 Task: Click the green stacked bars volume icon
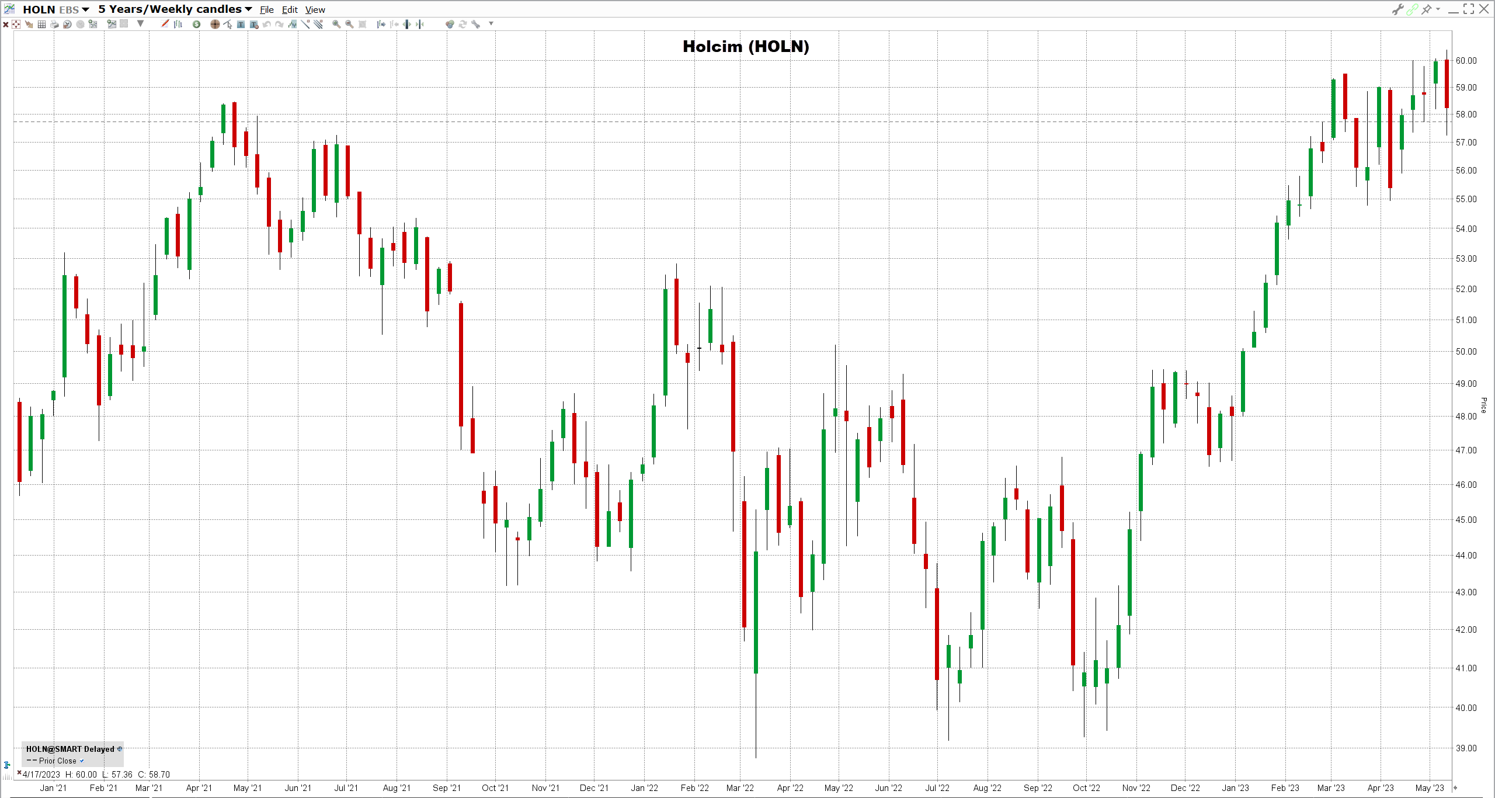point(293,25)
